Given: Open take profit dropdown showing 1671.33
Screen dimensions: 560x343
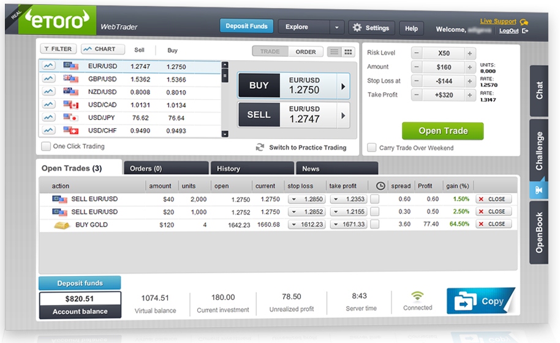Looking at the screenshot, I should (349, 224).
